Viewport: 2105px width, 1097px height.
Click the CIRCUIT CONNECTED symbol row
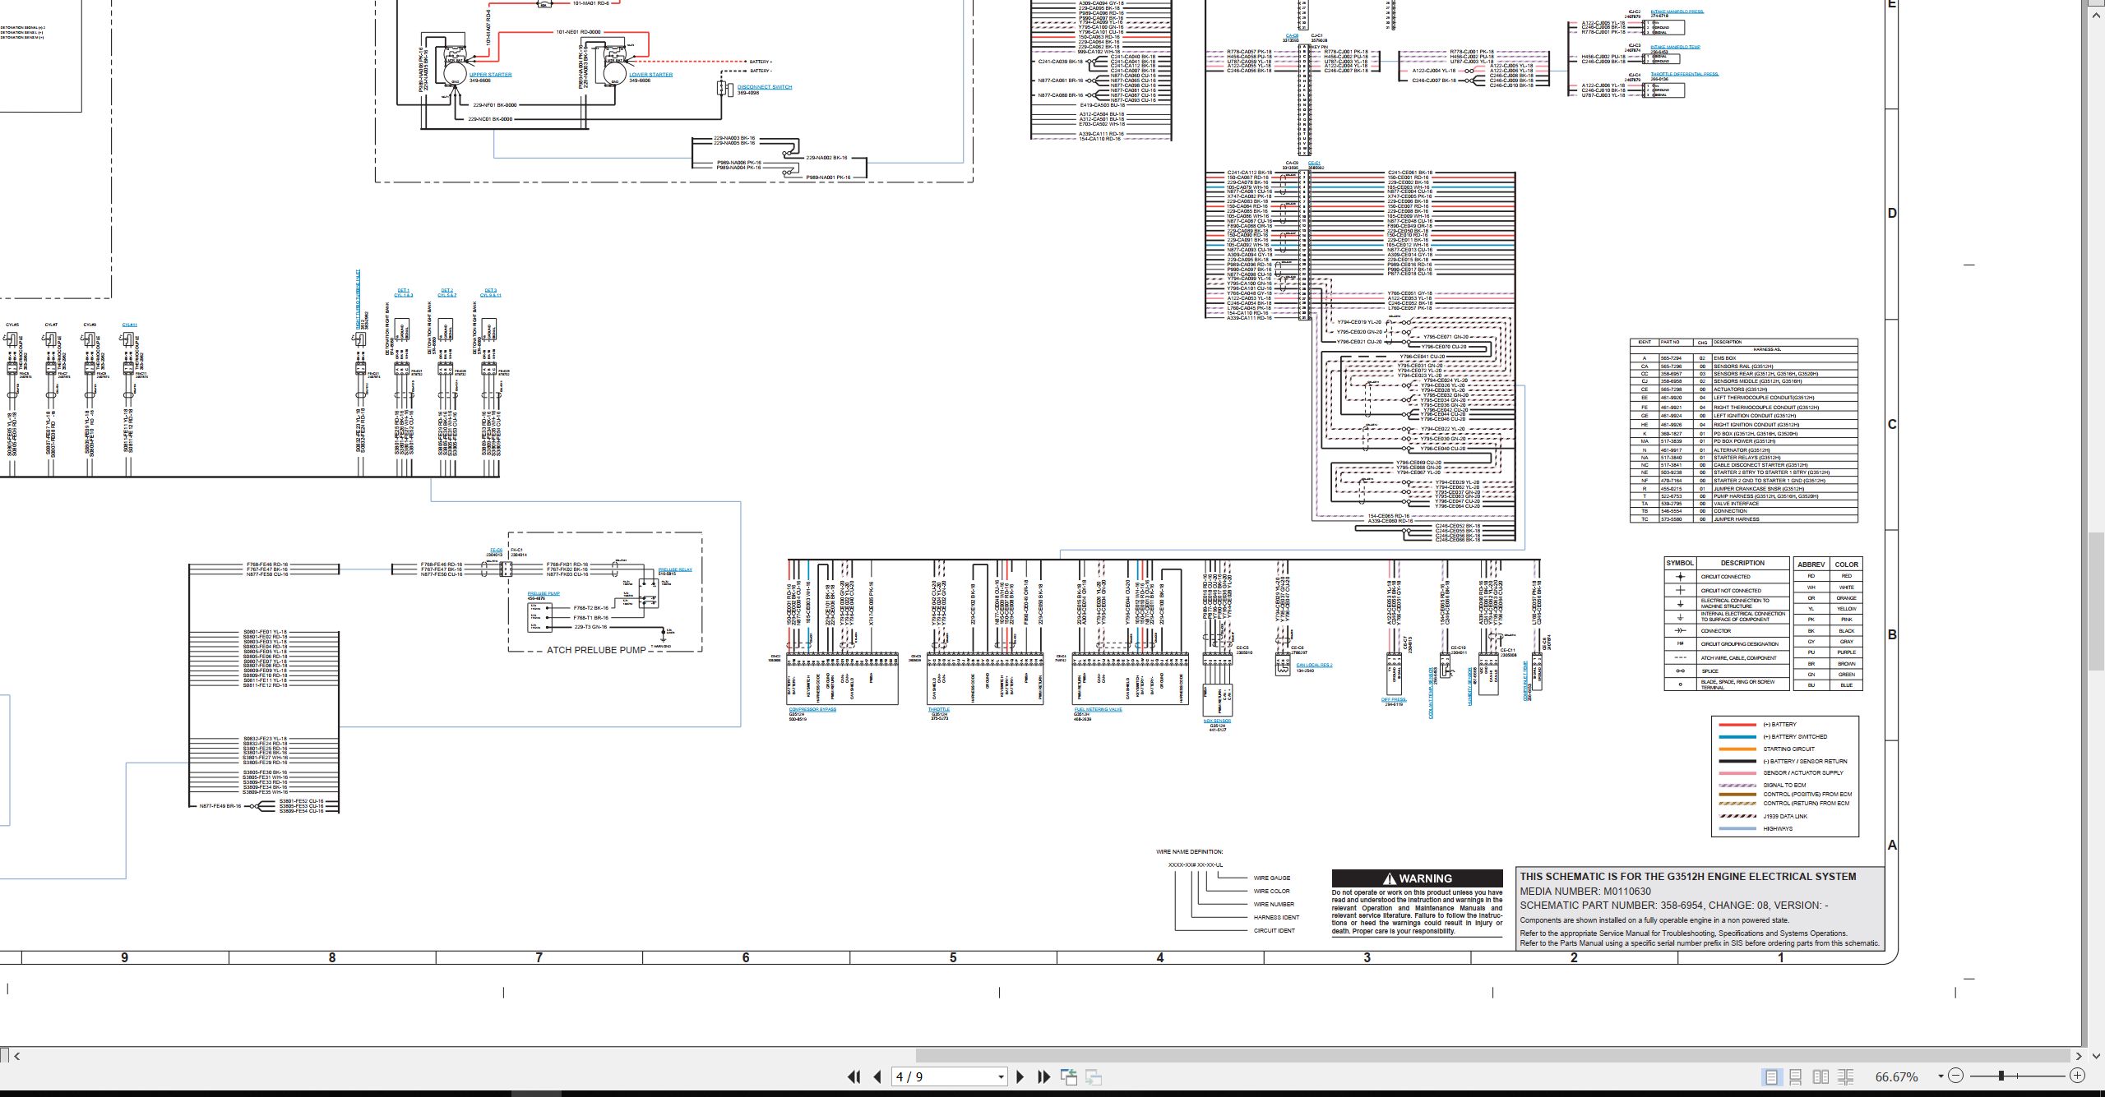click(x=1727, y=577)
